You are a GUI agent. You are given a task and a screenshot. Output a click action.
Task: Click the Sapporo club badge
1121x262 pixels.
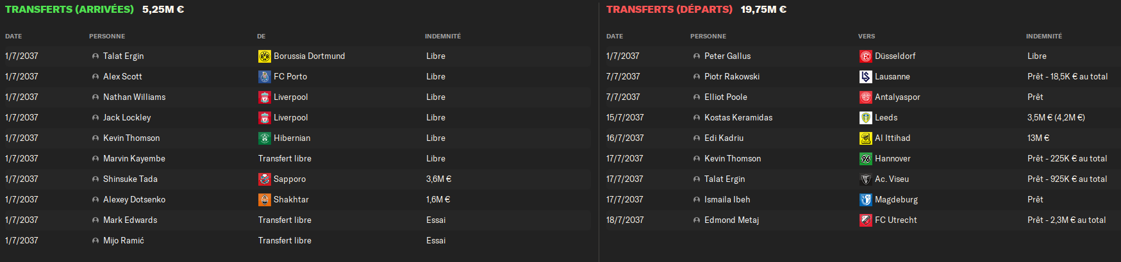264,179
